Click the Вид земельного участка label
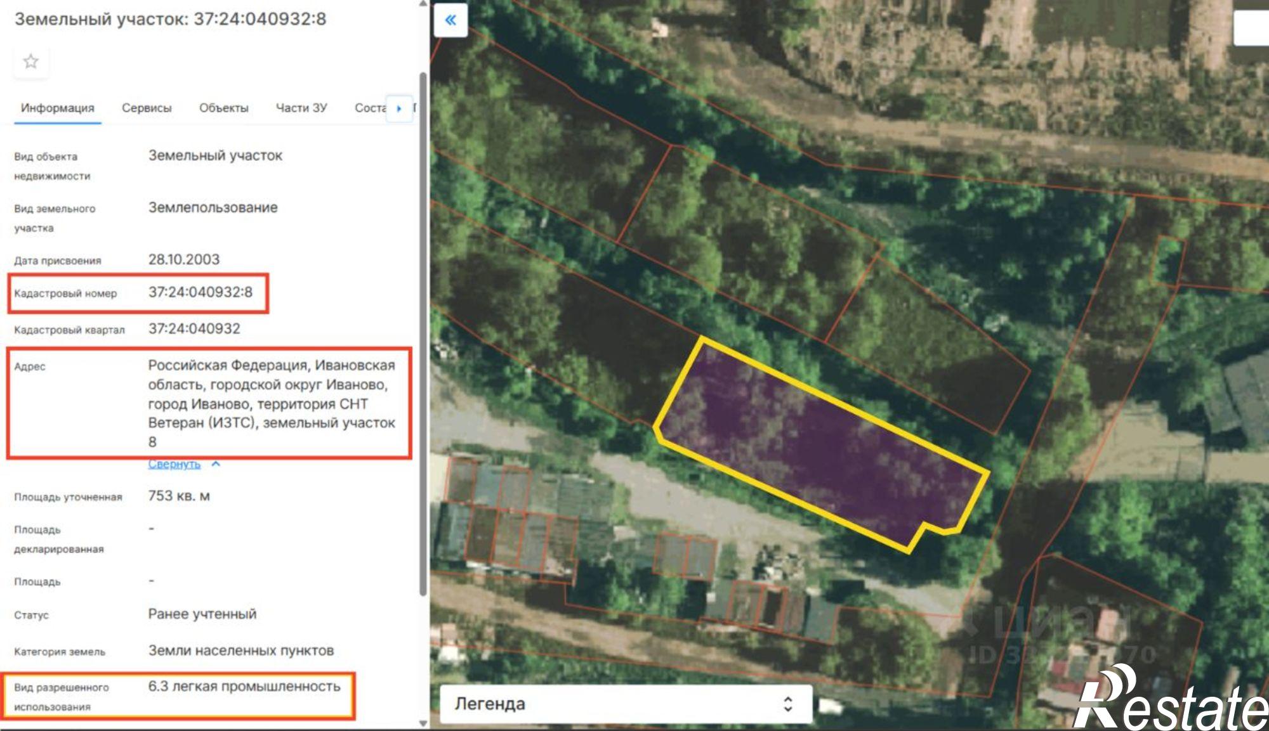The image size is (1269, 731). tap(55, 218)
